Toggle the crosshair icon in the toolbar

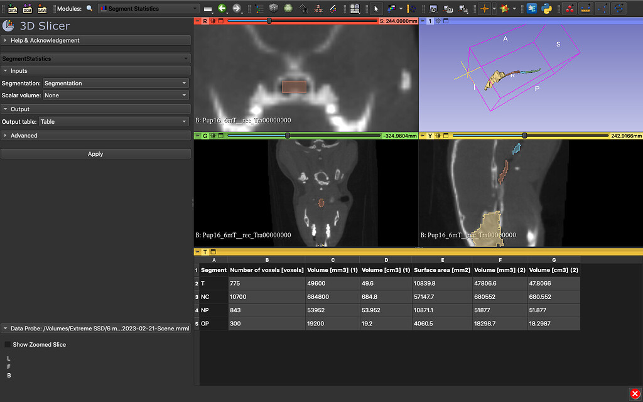(x=485, y=8)
